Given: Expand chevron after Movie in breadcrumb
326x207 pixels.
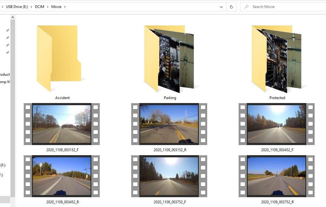Looking at the screenshot, I should (x=65, y=7).
